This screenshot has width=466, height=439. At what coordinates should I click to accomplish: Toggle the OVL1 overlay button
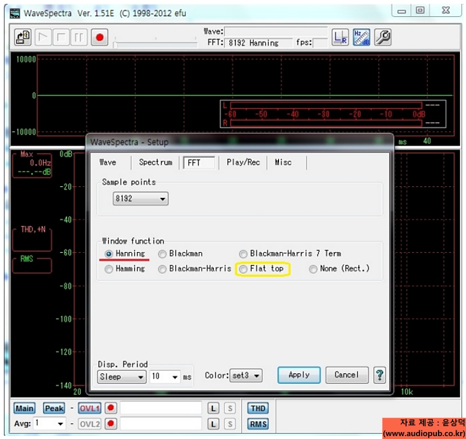tap(90, 408)
